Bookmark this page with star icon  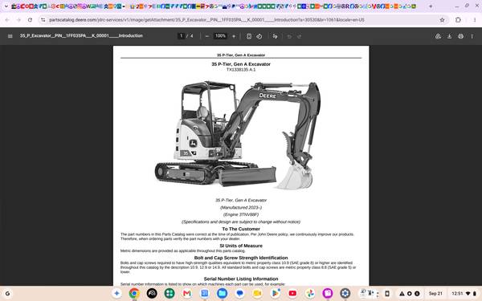[442, 19]
